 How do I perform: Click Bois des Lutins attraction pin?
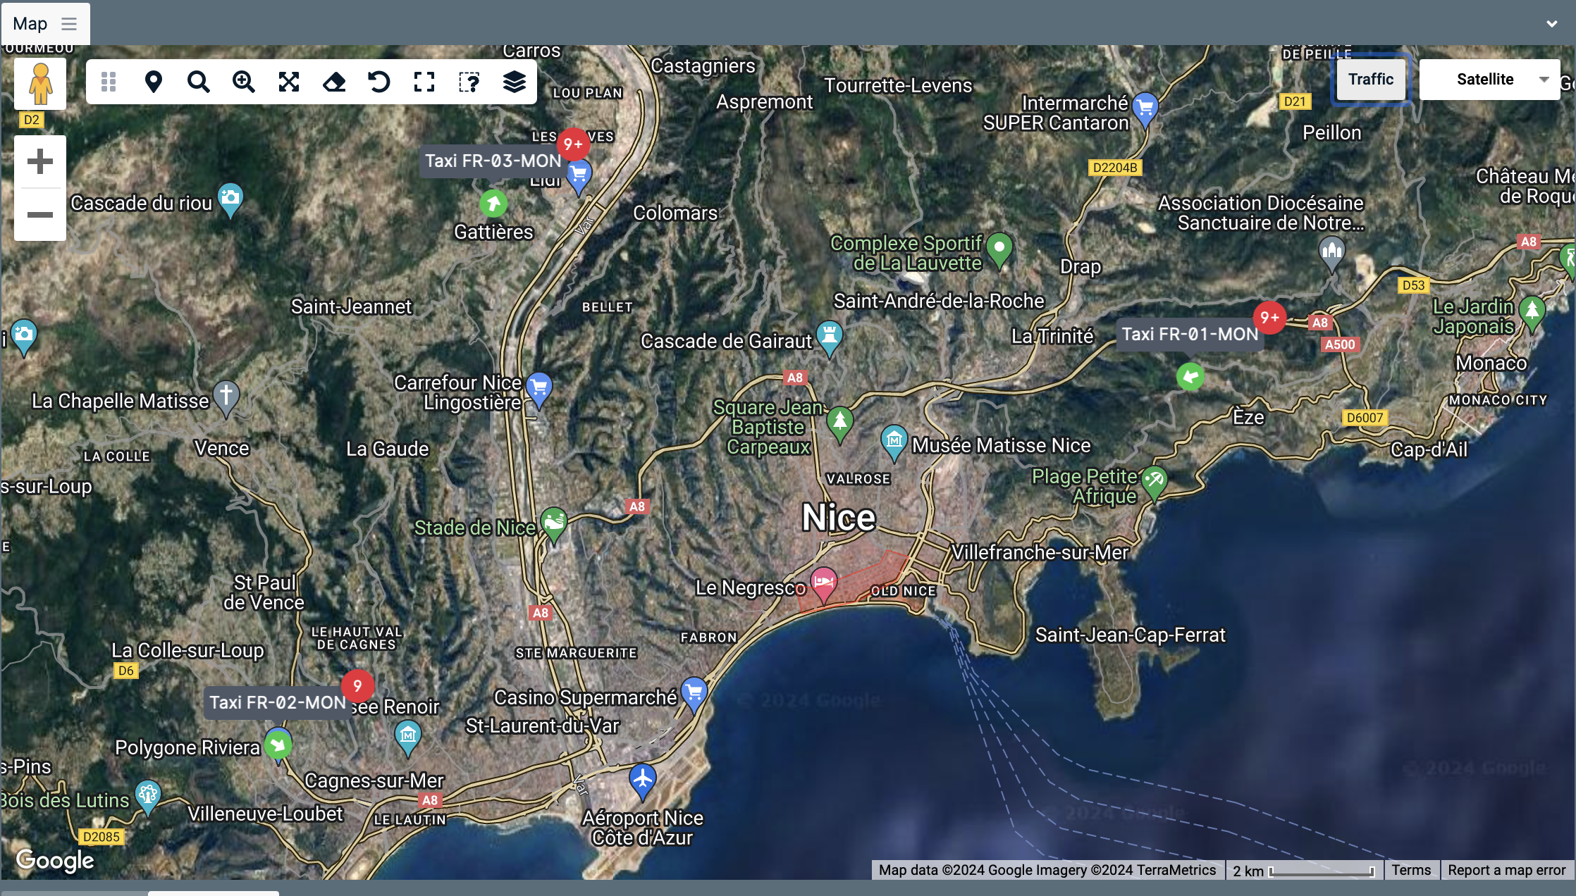(x=147, y=797)
